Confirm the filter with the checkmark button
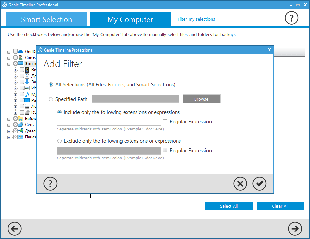This screenshot has height=239, width=310. click(259, 183)
